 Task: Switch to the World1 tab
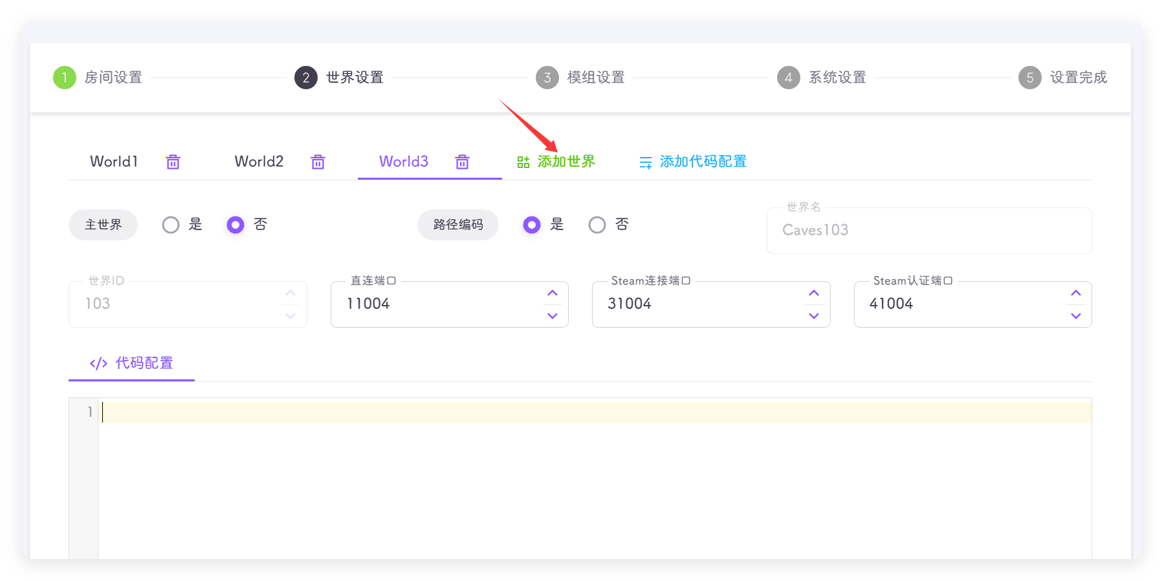(114, 162)
